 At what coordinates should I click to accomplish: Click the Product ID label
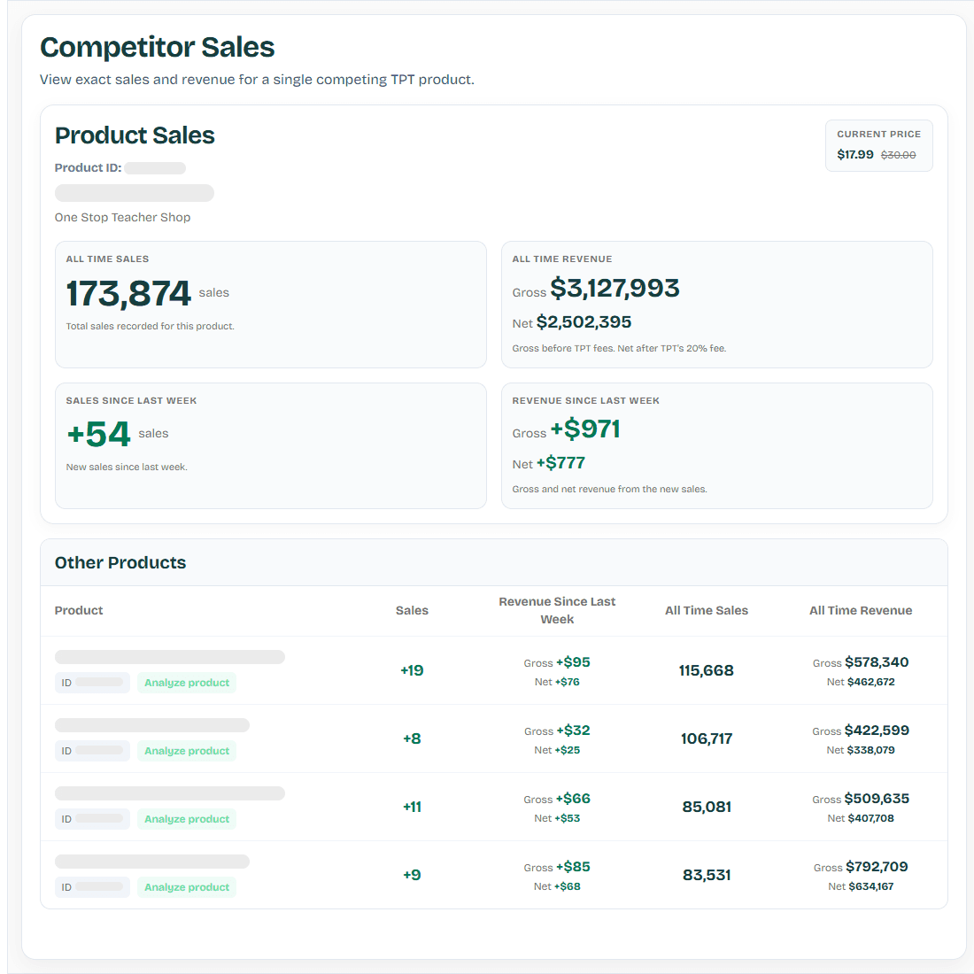coord(88,167)
